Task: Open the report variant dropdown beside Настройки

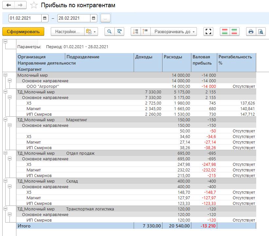Action: click(91, 31)
